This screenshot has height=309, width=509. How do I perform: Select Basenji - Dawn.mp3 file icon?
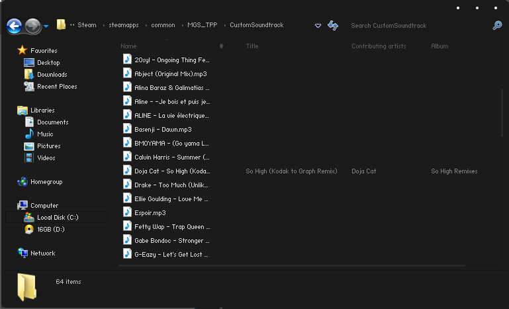tap(127, 129)
